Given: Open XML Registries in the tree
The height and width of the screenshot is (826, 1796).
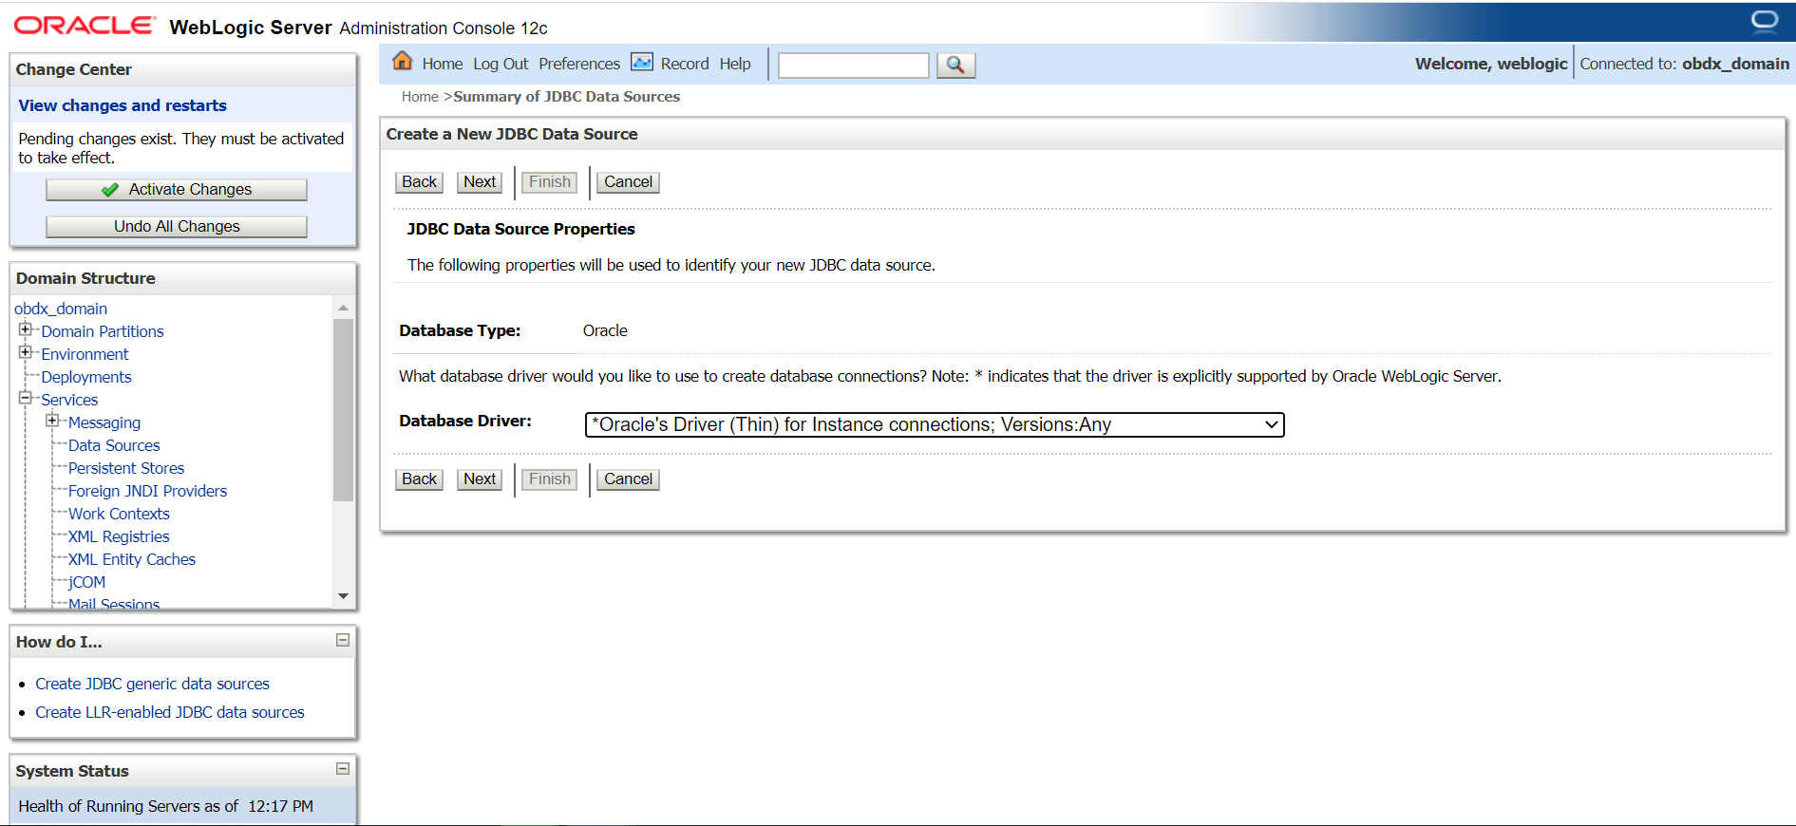Looking at the screenshot, I should (x=119, y=536).
